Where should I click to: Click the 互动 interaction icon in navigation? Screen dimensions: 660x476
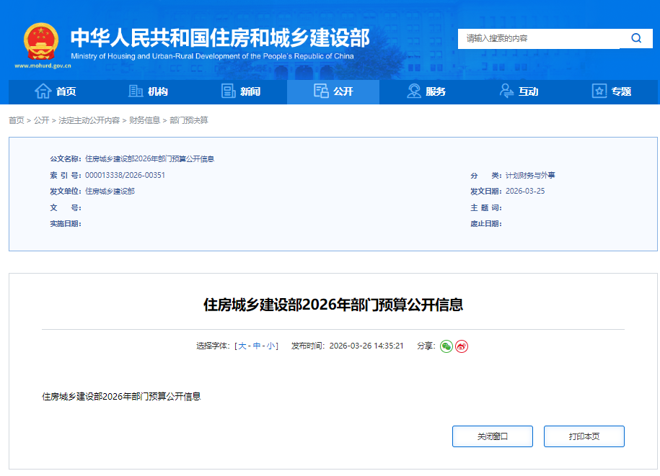[506, 91]
